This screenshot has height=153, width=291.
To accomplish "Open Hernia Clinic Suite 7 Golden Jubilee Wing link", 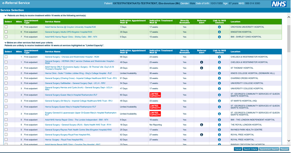I will (x=78, y=73).
